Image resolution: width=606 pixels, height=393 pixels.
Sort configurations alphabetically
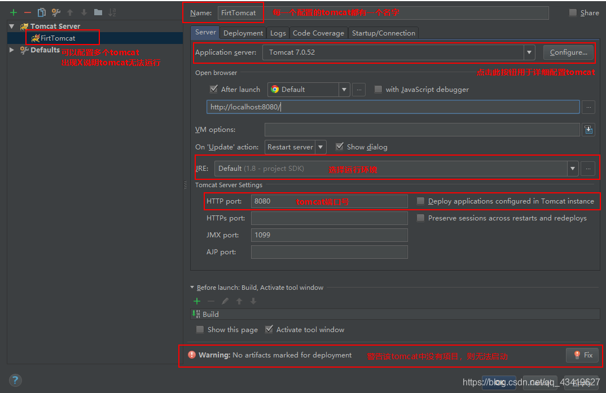pyautogui.click(x=112, y=12)
